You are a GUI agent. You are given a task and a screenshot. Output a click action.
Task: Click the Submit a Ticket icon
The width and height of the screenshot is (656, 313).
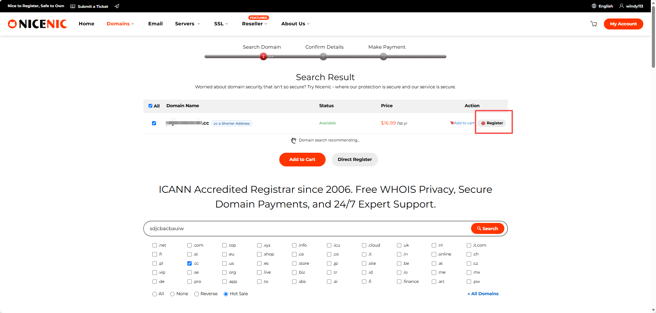click(x=73, y=6)
